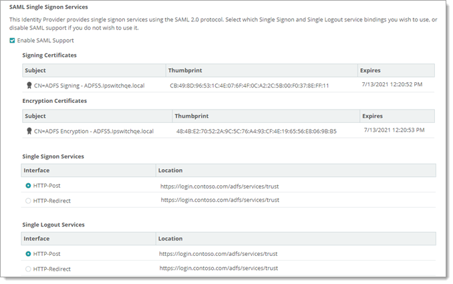This screenshot has width=453, height=284.
Task: Click Subject column header in Signing Certificates
Action: pyautogui.click(x=35, y=70)
